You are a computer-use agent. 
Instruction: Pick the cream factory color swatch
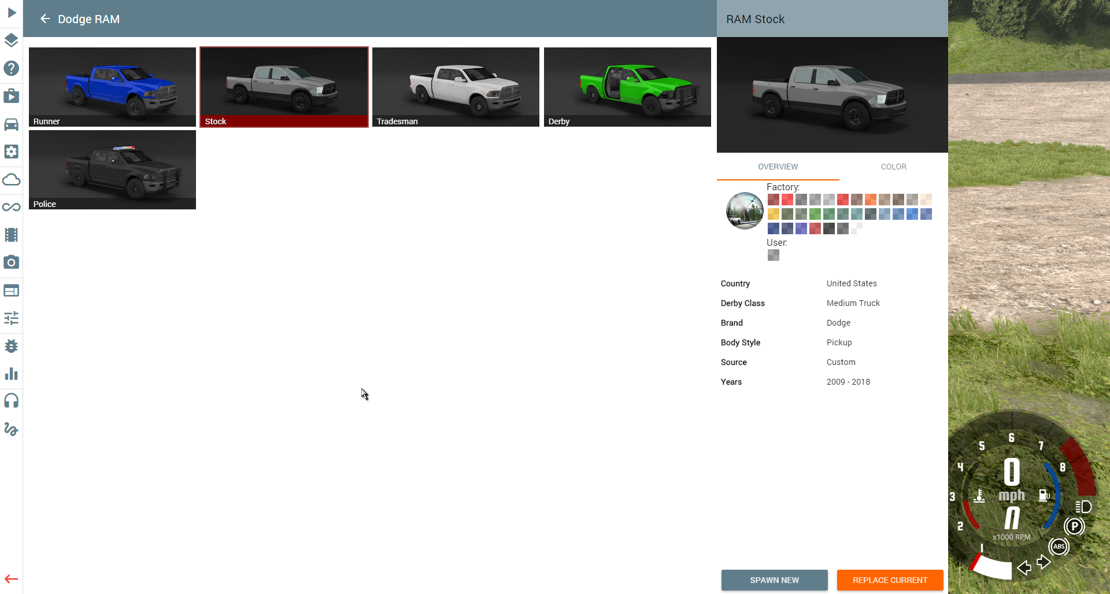pos(926,200)
